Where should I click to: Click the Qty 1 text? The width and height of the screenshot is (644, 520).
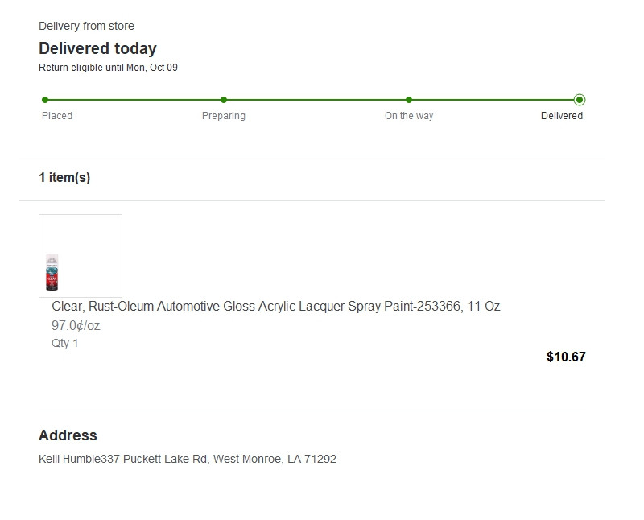(65, 344)
